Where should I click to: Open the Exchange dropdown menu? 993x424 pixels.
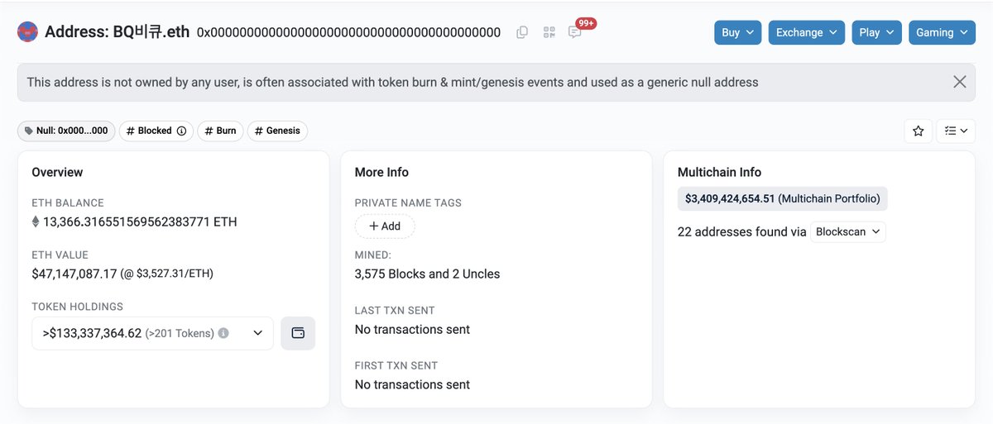[x=807, y=32]
